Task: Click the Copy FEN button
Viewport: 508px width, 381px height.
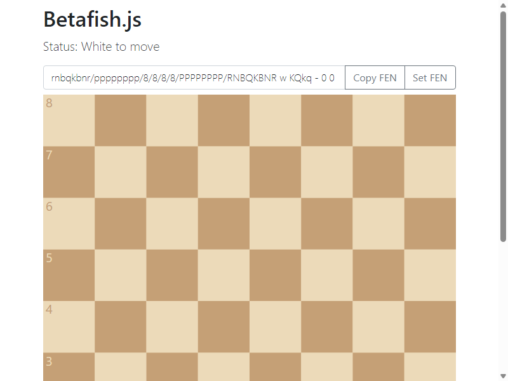Action: coord(375,77)
